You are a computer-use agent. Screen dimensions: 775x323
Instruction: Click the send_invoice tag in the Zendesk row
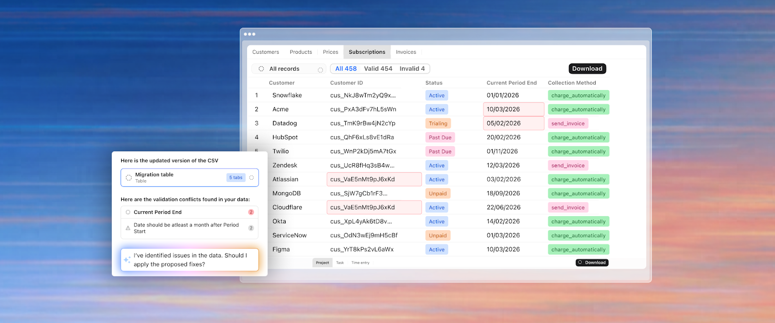(568, 166)
